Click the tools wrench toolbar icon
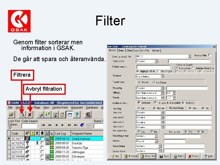 pyautogui.click(x=55, y=115)
